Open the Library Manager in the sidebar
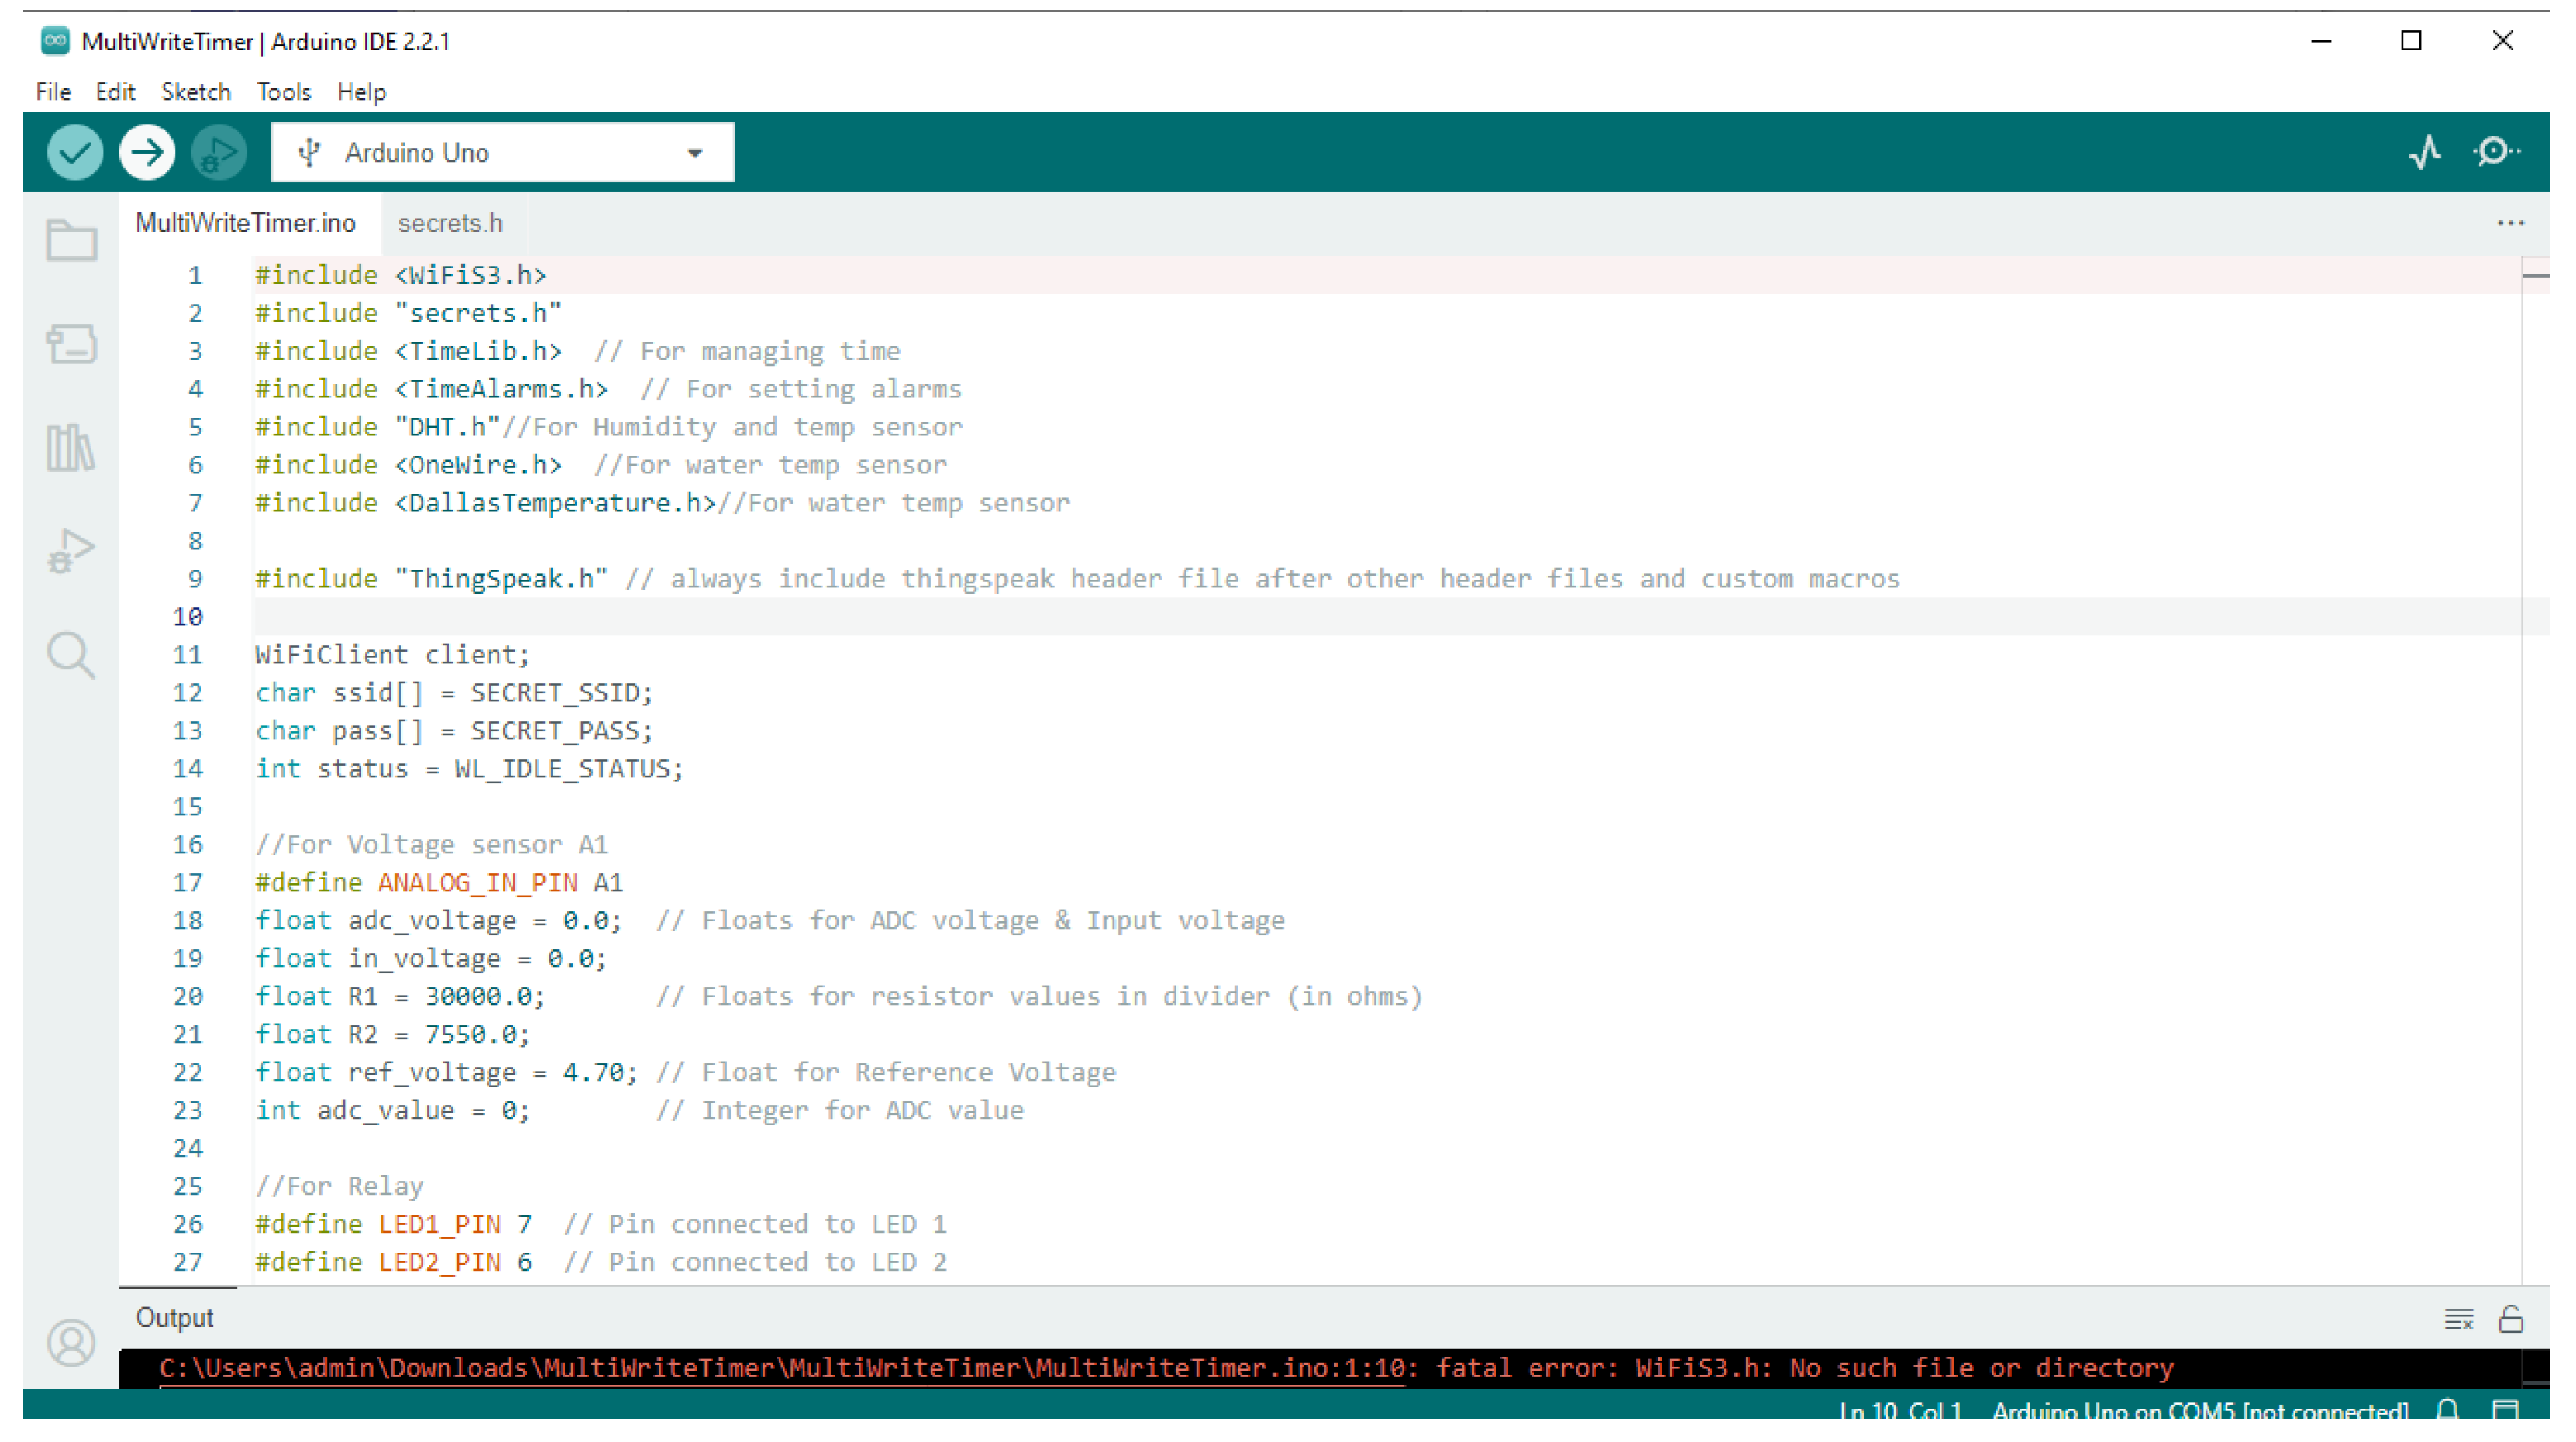This screenshot has height=1442, width=2576. 71,447
